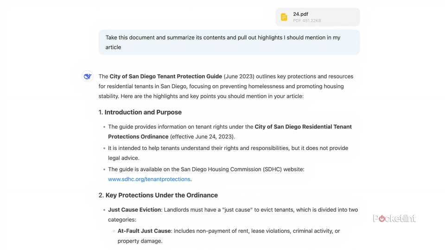Click the "1. Introduction and Purpose" heading
The width and height of the screenshot is (445, 250).
(x=140, y=112)
